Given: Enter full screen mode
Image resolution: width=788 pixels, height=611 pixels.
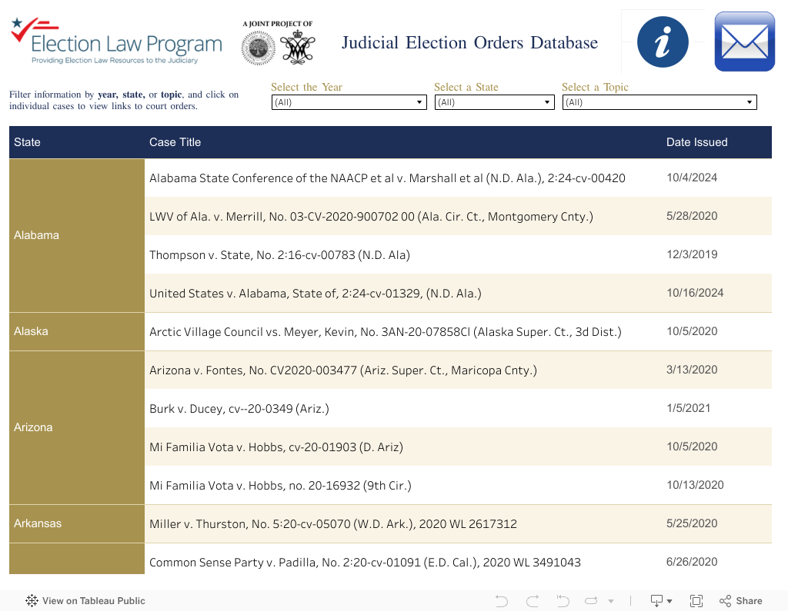Looking at the screenshot, I should 696,601.
